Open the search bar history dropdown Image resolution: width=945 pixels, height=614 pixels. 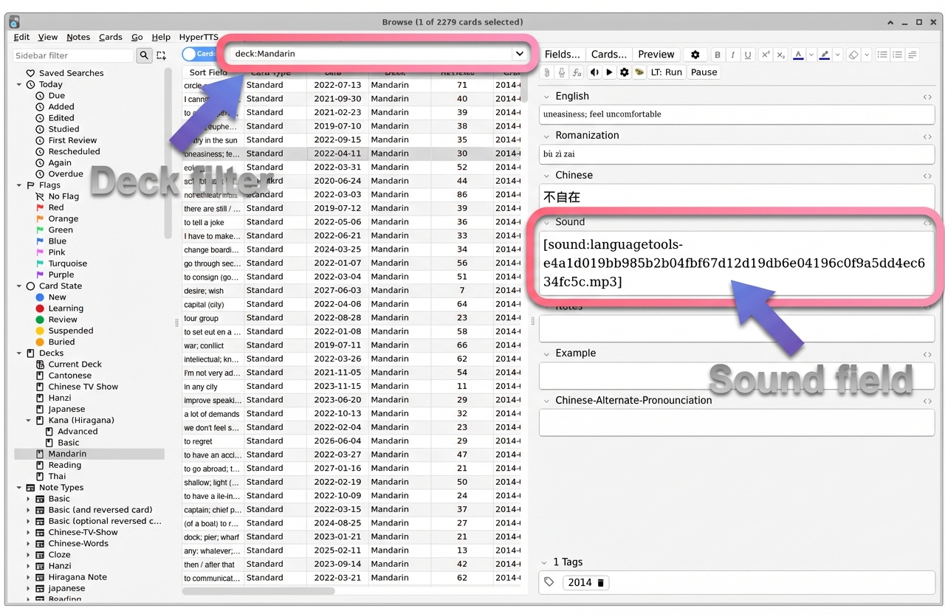point(520,53)
